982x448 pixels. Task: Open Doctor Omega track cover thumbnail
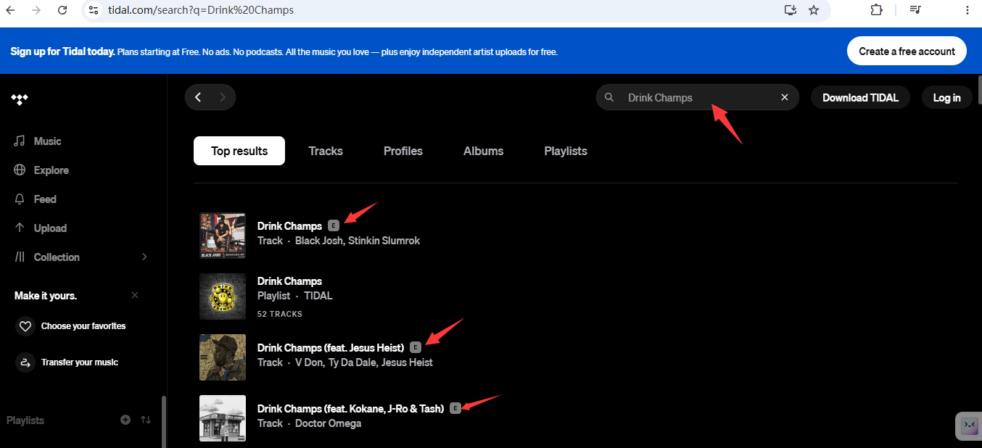coord(223,418)
